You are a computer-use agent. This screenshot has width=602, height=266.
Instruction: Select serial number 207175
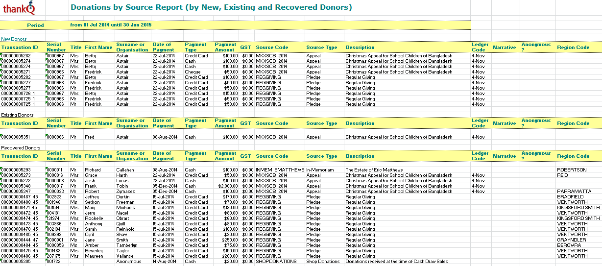[53, 256]
